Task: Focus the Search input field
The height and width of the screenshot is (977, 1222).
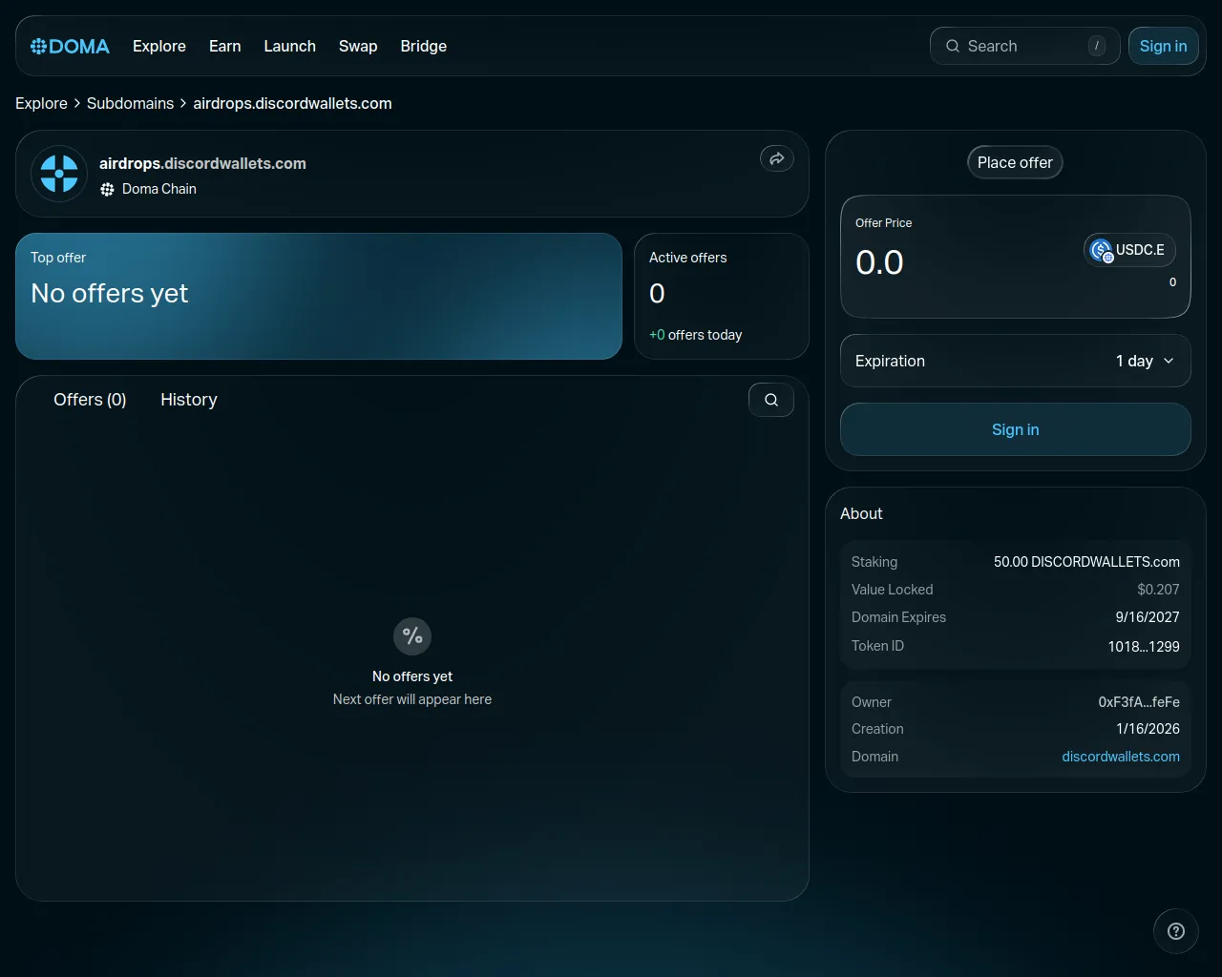Action: (x=1024, y=46)
